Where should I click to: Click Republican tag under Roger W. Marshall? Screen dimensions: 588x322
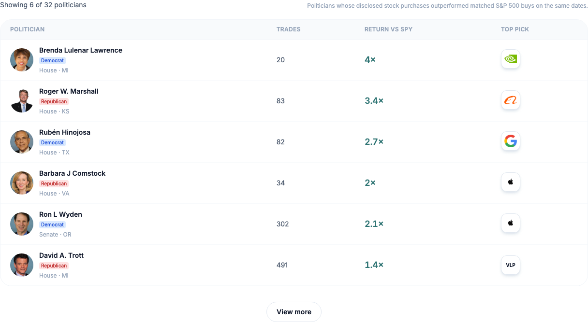[x=54, y=101]
